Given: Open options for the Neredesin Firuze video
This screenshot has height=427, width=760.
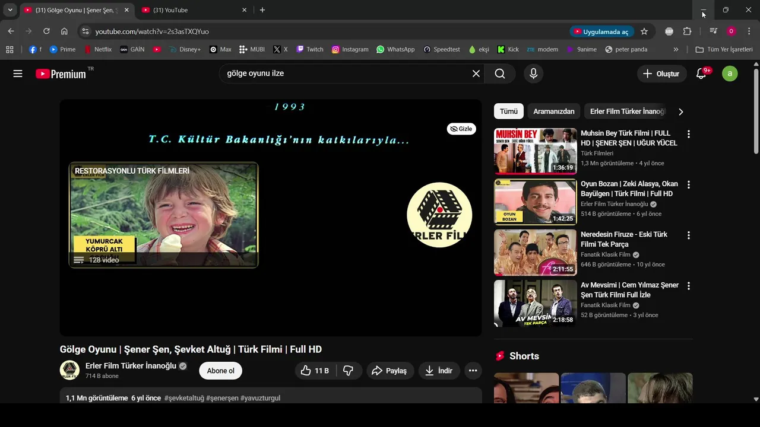Looking at the screenshot, I should pos(688,235).
